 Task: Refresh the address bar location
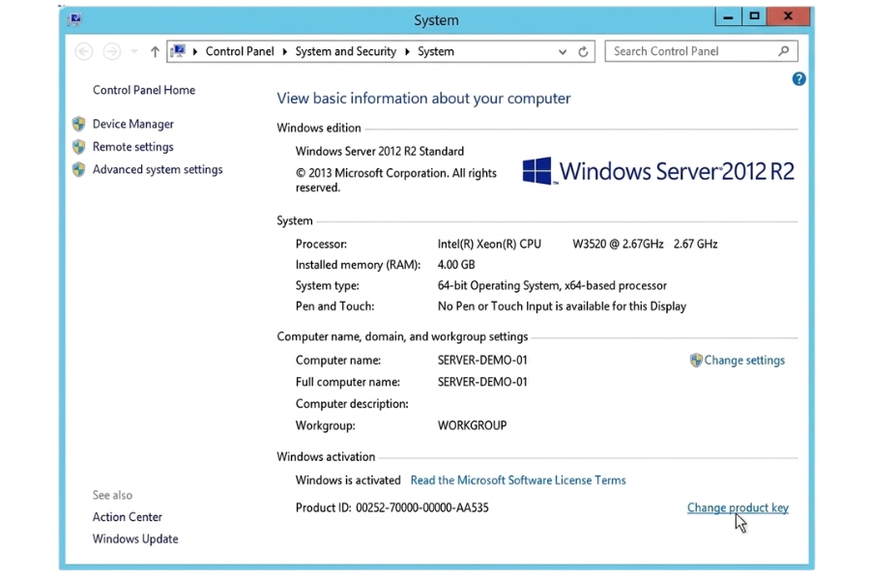(583, 51)
